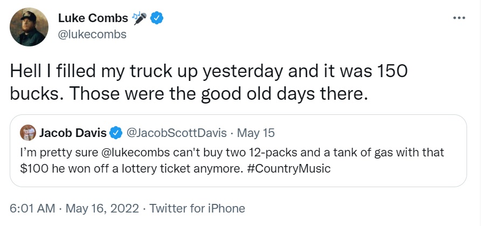Click Luke Combs' profile avatar

click(x=30, y=28)
